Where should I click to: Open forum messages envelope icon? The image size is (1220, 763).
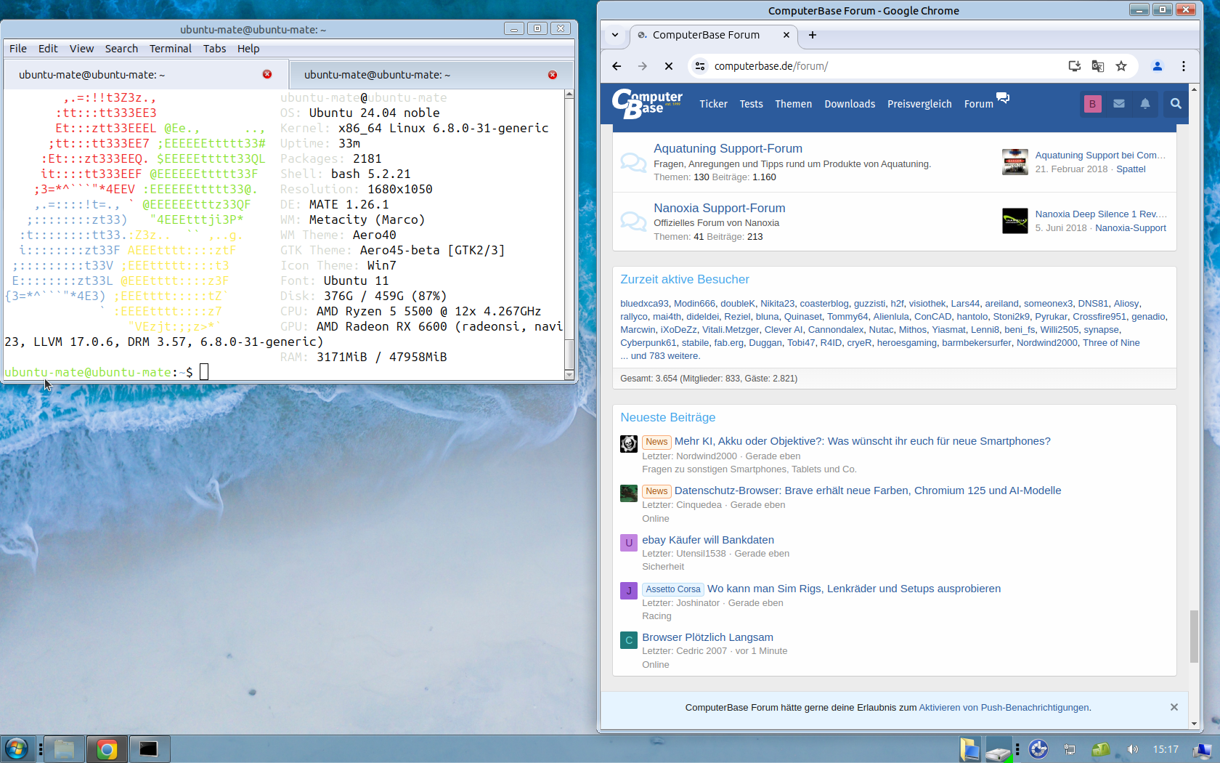[x=1119, y=104]
